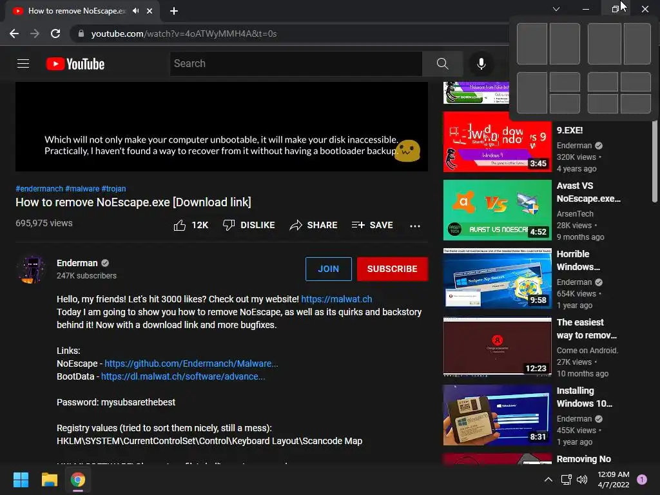
Task: Click the YouTube logo
Action: click(x=75, y=64)
